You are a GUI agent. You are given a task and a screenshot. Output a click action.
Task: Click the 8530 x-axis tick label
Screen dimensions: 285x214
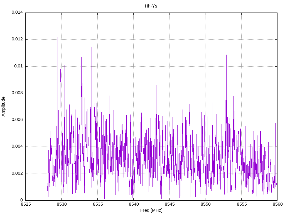61,204
